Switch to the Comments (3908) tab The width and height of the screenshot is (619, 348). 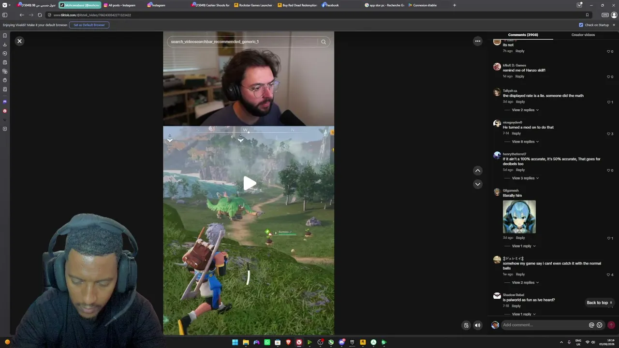click(523, 35)
